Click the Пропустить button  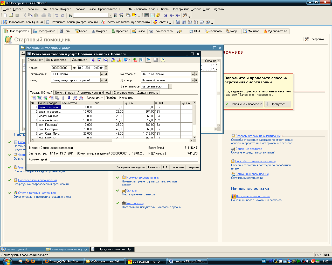click(x=278, y=104)
